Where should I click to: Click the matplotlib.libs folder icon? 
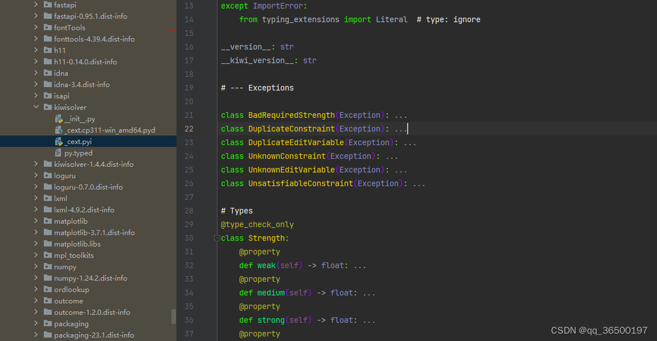coord(48,244)
